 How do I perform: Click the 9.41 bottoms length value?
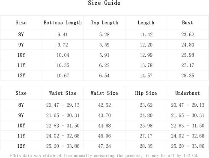63,35
